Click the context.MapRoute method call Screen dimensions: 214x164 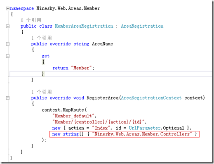(x=64, y=110)
